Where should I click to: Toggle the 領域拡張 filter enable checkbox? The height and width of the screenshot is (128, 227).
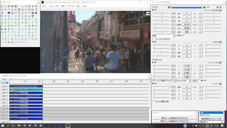[x=220, y=42]
